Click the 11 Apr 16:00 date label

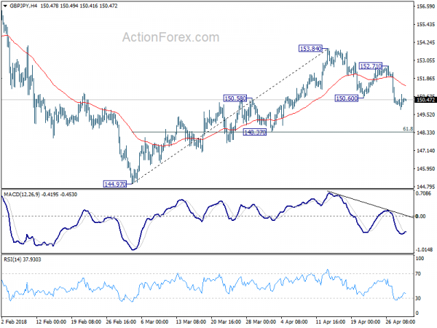(331, 321)
